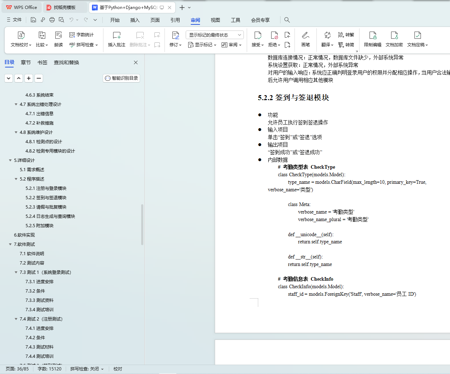Viewport: 450px width, 374px height.
Task: Click 校对 in the status bar
Action: 118,369
